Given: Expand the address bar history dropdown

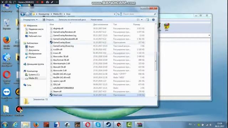Looking at the screenshot, I should tap(115, 14).
